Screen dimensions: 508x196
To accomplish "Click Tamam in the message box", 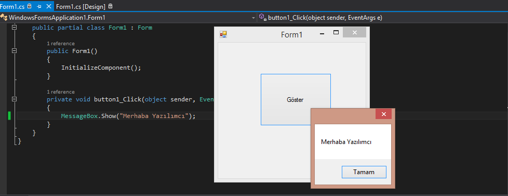I will pyautogui.click(x=364, y=172).
